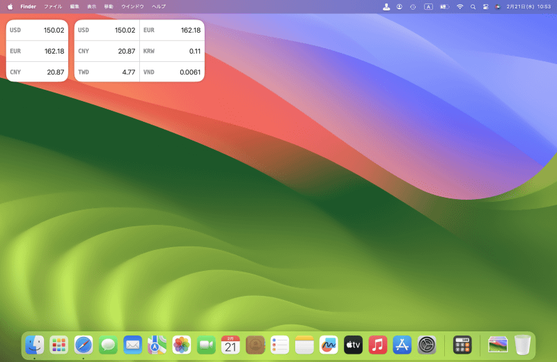Image resolution: width=557 pixels, height=362 pixels.
Task: Click the EUR 162.18 cell in six-currency widget
Action: pyautogui.click(x=172, y=30)
